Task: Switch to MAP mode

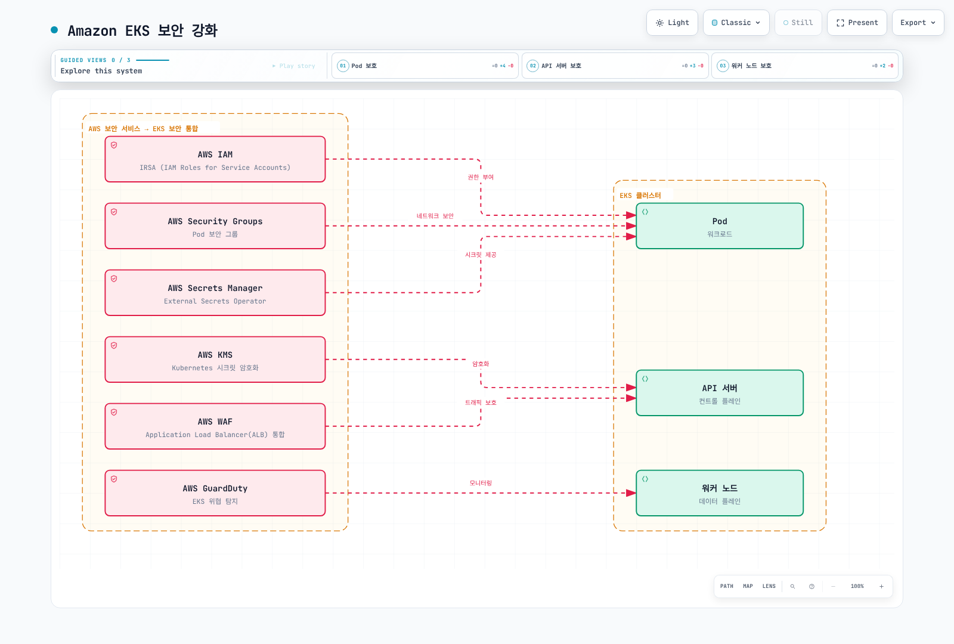Action: (x=748, y=586)
